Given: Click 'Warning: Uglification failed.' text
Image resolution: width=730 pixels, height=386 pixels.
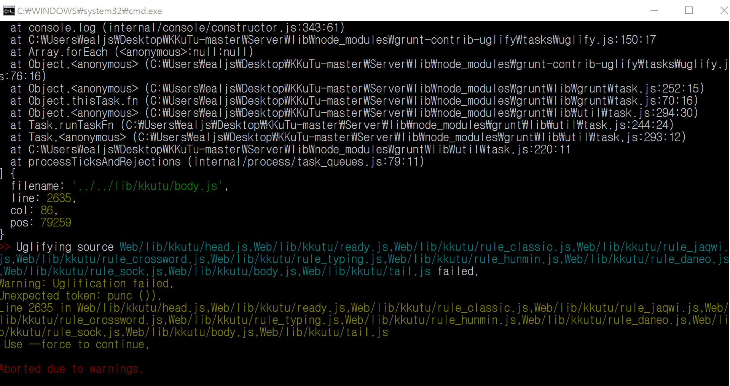Looking at the screenshot, I should click(x=87, y=284).
